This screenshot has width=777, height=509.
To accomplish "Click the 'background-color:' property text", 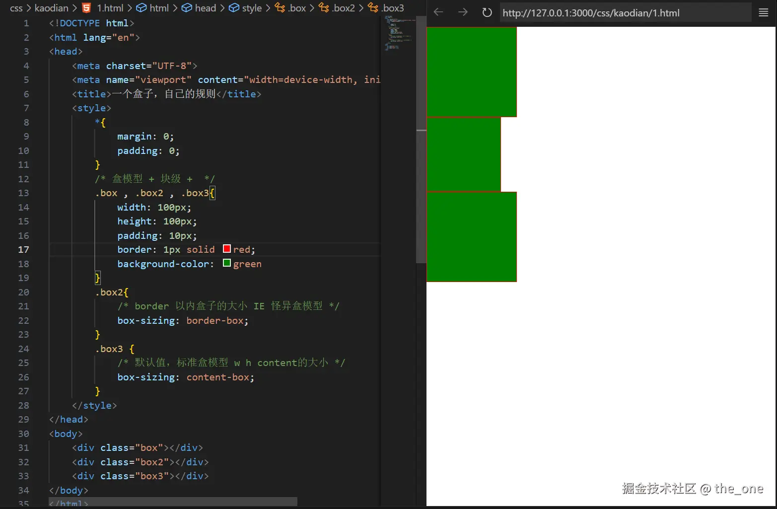I will point(165,264).
